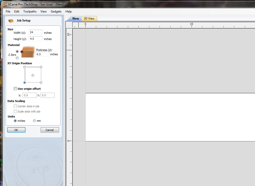The height and width of the screenshot is (186, 255).
Task: Switch units to mm
Action: pos(34,121)
